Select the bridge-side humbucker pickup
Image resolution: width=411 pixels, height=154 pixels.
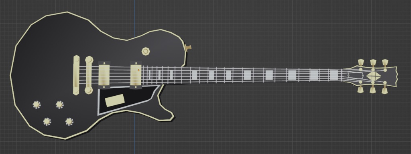104,75
